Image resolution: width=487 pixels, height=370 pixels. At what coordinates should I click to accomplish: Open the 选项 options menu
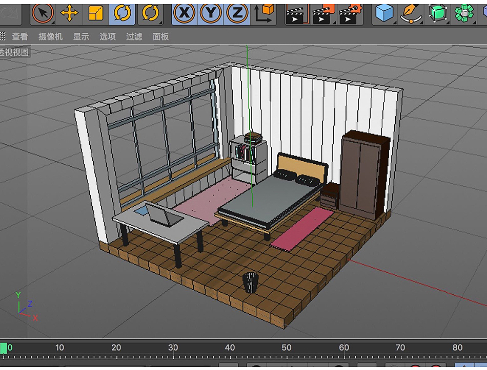(x=108, y=37)
